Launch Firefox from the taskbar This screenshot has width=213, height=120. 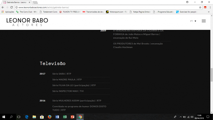coord(50,117)
